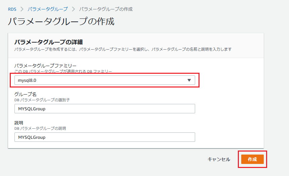Open the RDS breadcrumb link
This screenshot has width=289, height=176.
[x=12, y=9]
